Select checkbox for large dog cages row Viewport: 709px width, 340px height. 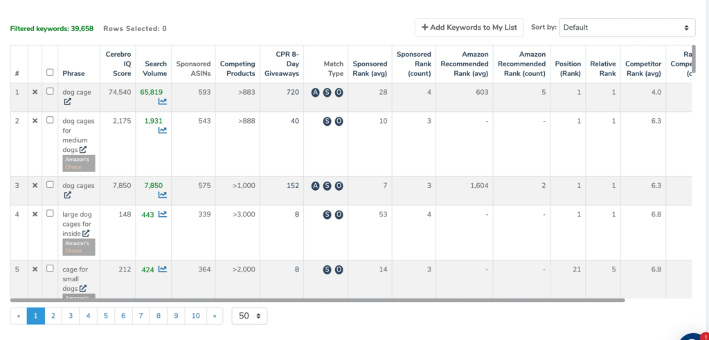tap(50, 214)
